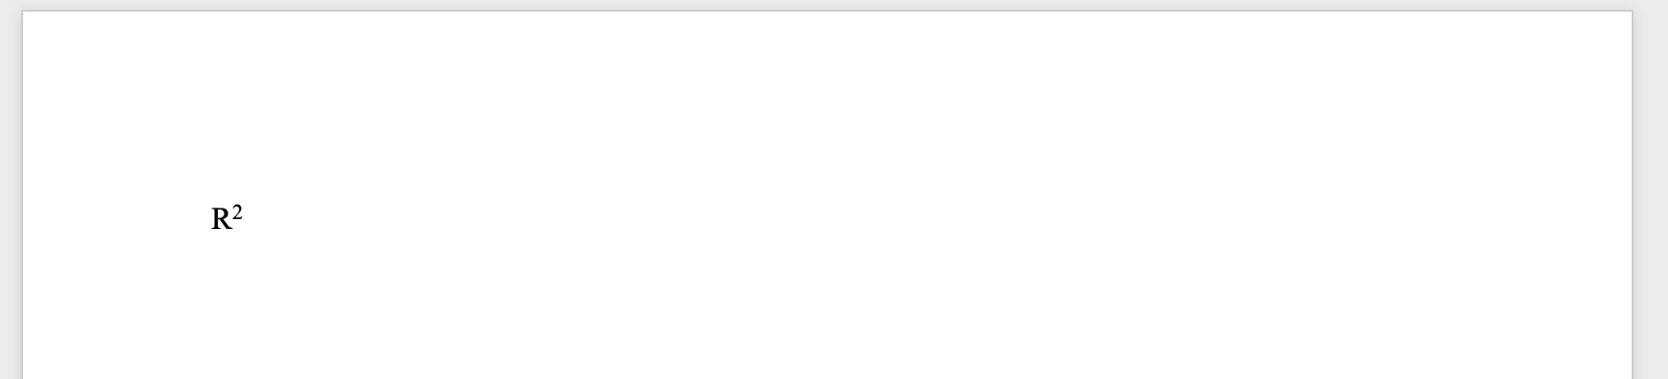Image resolution: width=1668 pixels, height=379 pixels.
Task: Place the cursor in the R² text line
Action: (227, 219)
